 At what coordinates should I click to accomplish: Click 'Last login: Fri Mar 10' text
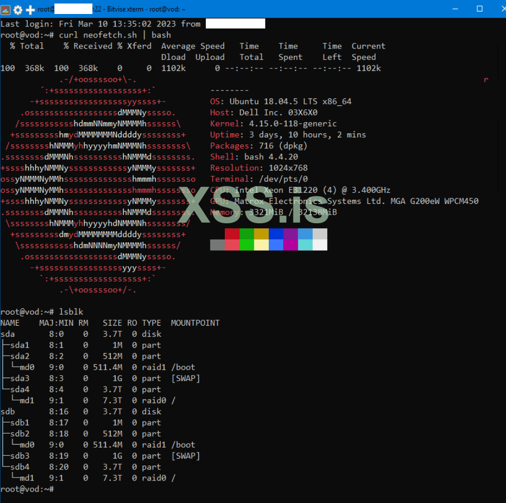[54, 24]
